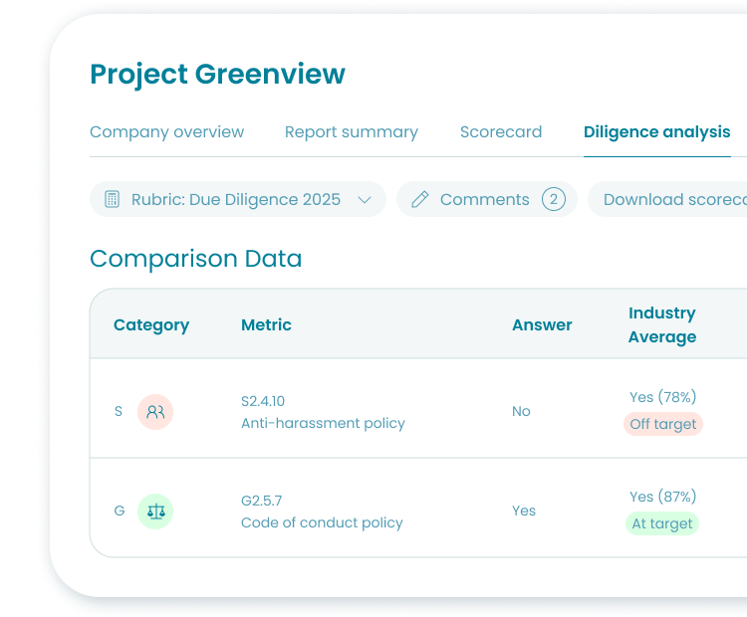The height and width of the screenshot is (617, 747).
Task: Click the Yes (87%) industry average value
Action: point(663,497)
